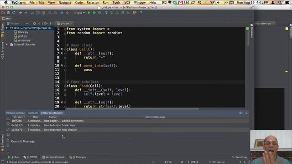Click the Redo arrow in toolbar
The image size is (292, 164).
[x=26, y=13]
